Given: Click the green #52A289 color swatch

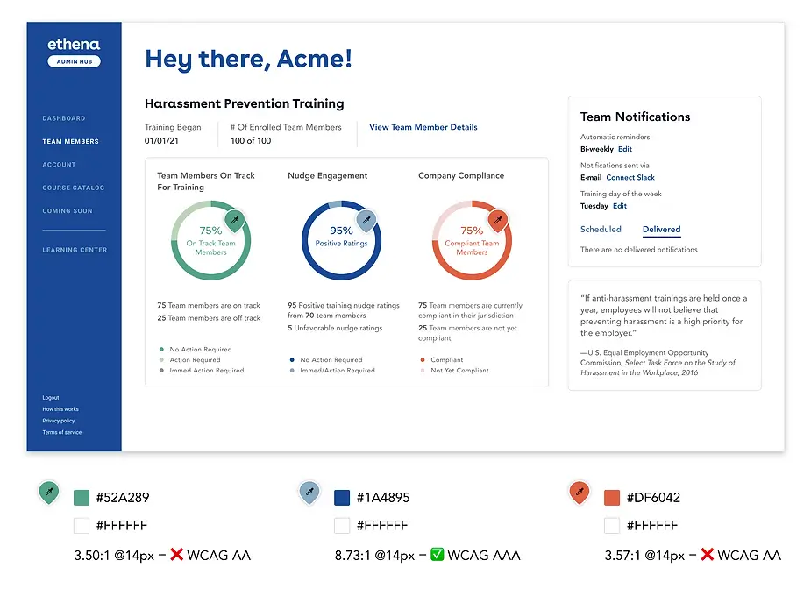Looking at the screenshot, I should click(82, 498).
